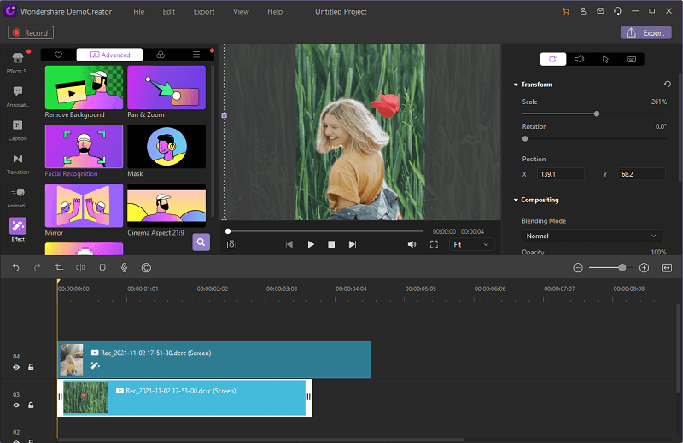
Task: Open the File menu
Action: click(x=139, y=12)
